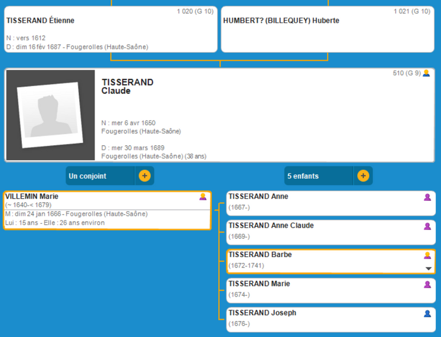Open the 5 enfants section button

coord(319,176)
